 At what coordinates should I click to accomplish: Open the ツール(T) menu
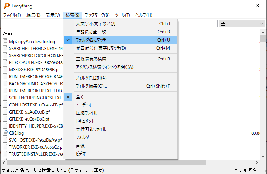[122, 15]
